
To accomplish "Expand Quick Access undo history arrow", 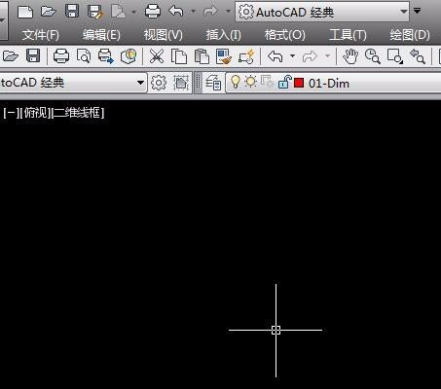I will click(193, 12).
